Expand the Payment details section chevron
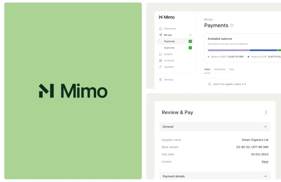Image resolution: width=281 pixels, height=182 pixels. point(265,176)
